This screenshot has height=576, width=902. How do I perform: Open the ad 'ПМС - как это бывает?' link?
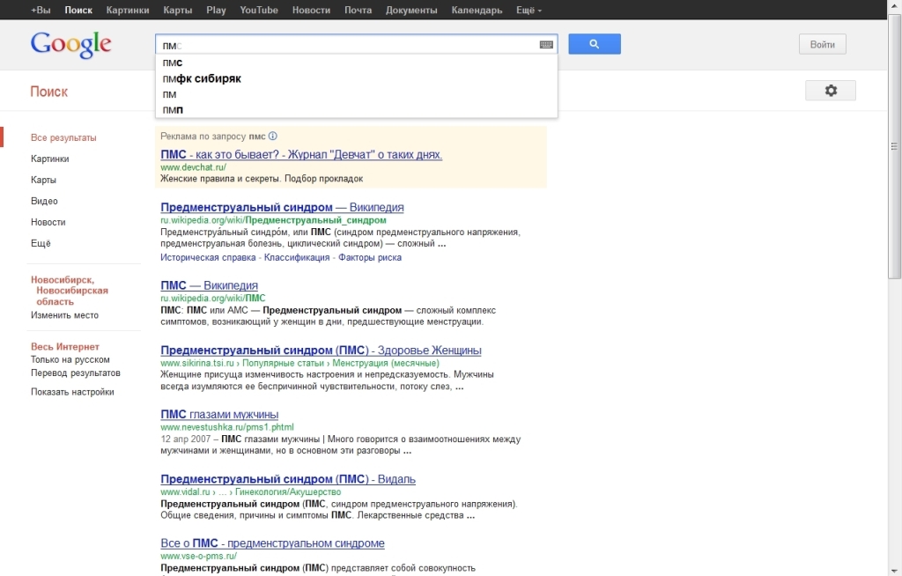pyautogui.click(x=301, y=154)
